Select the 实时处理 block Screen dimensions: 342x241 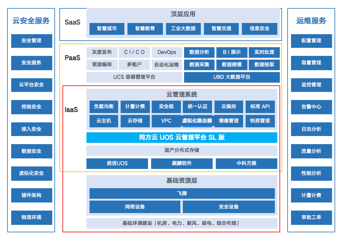tap(264, 52)
